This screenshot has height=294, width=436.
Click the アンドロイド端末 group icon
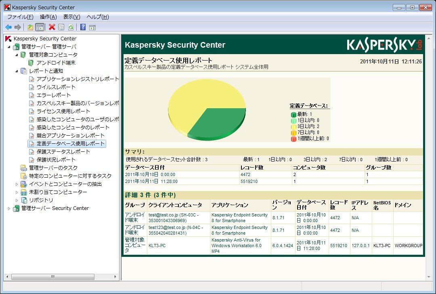point(31,63)
